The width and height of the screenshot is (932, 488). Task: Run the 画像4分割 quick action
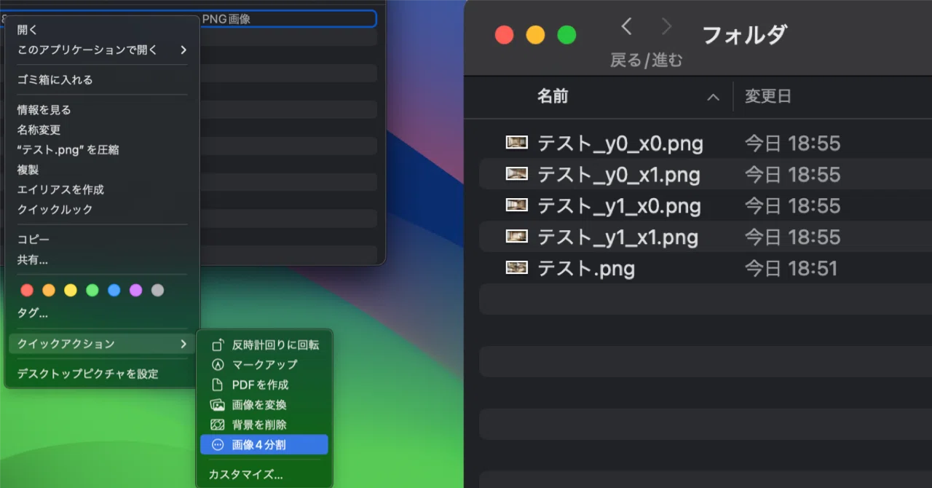[x=264, y=444]
